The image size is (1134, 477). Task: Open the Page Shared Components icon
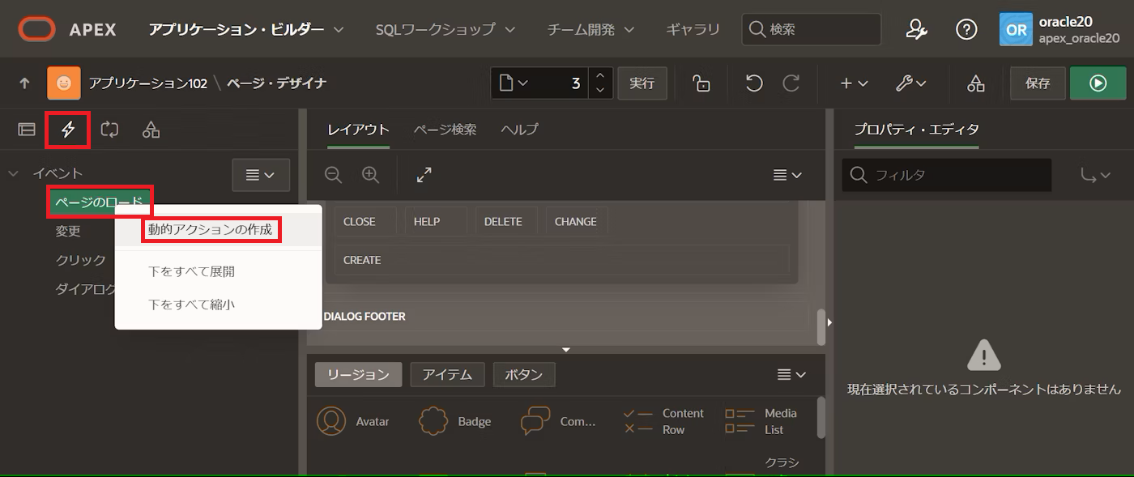click(x=151, y=130)
